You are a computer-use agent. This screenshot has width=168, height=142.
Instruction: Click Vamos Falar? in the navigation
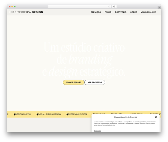[x=148, y=12]
